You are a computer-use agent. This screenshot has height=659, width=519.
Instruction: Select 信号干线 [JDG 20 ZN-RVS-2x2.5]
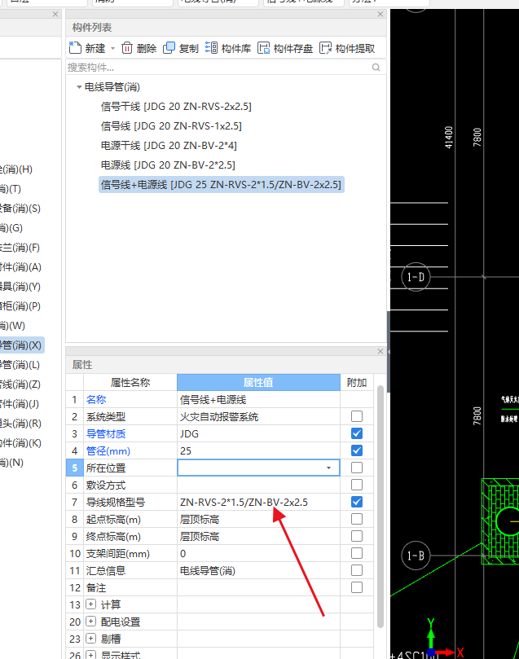pos(176,107)
